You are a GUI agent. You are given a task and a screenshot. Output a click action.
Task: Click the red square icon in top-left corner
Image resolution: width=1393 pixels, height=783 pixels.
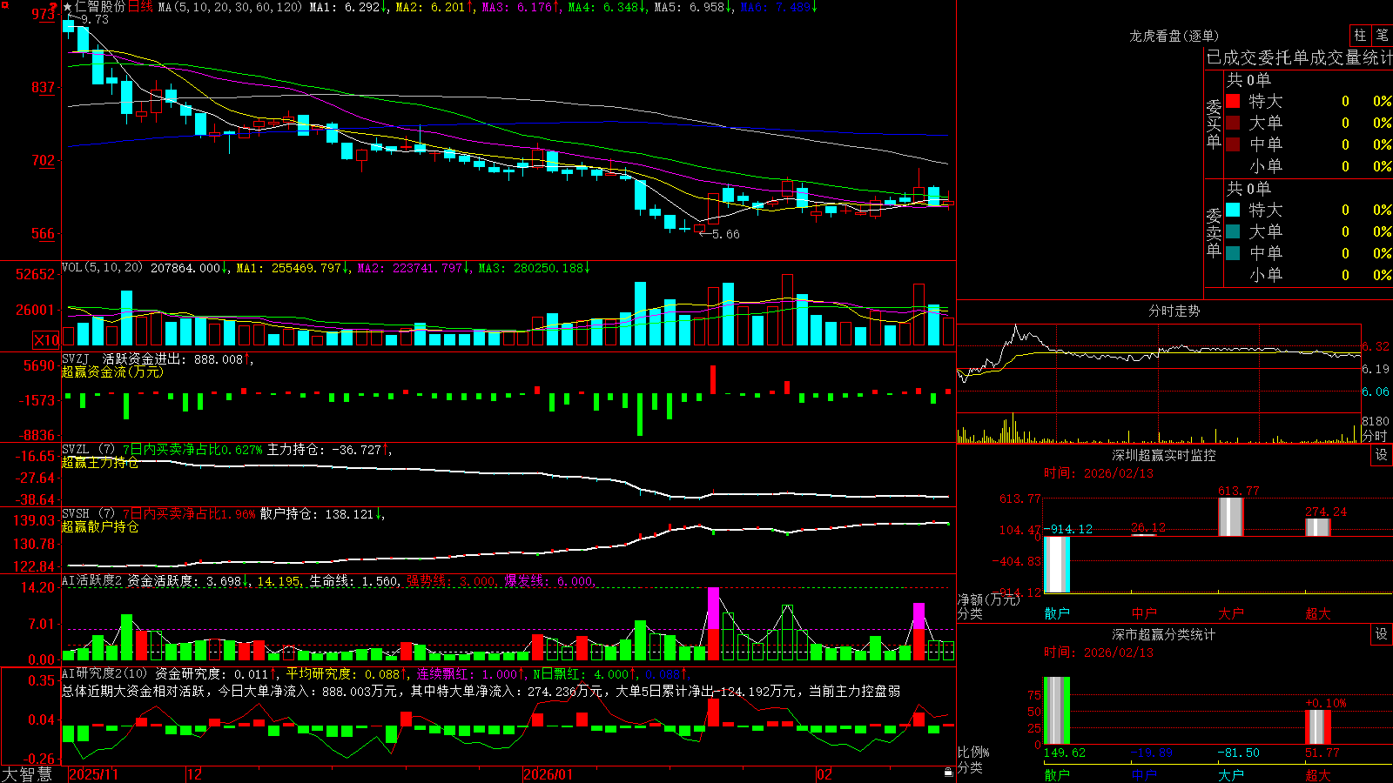coord(3,3)
